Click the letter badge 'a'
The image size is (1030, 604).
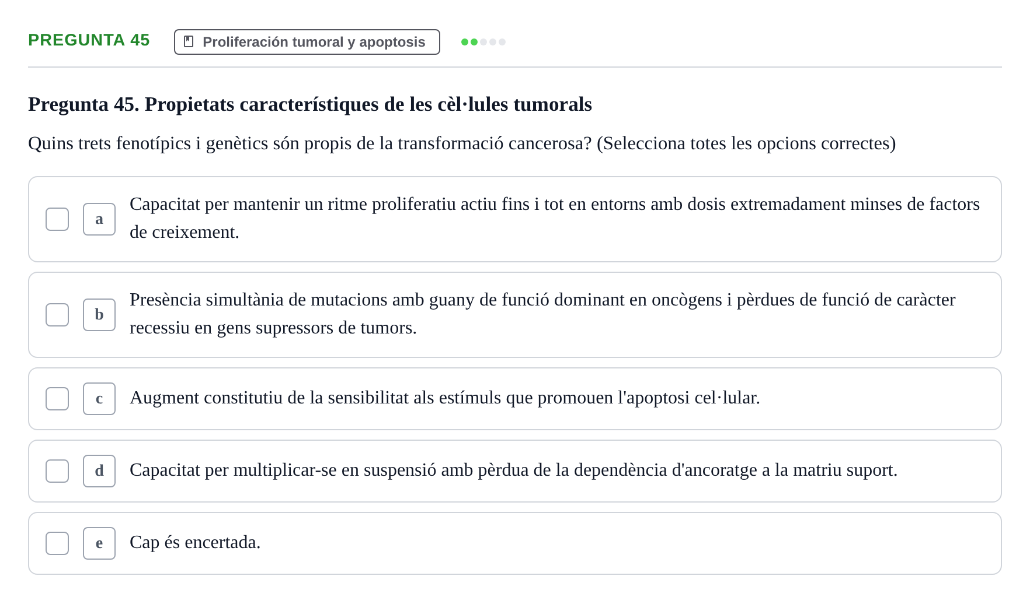coord(99,219)
